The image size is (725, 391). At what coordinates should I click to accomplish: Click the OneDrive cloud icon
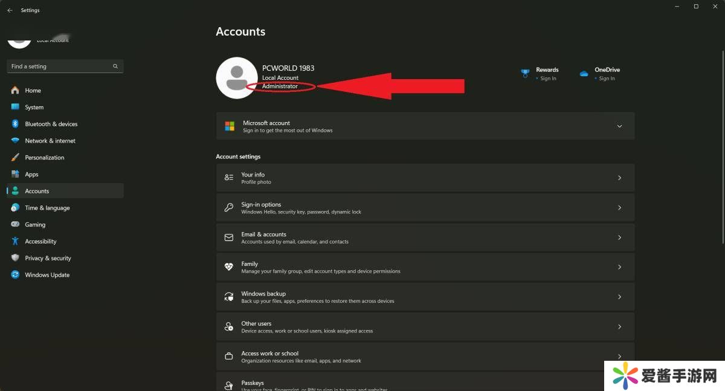(x=584, y=73)
